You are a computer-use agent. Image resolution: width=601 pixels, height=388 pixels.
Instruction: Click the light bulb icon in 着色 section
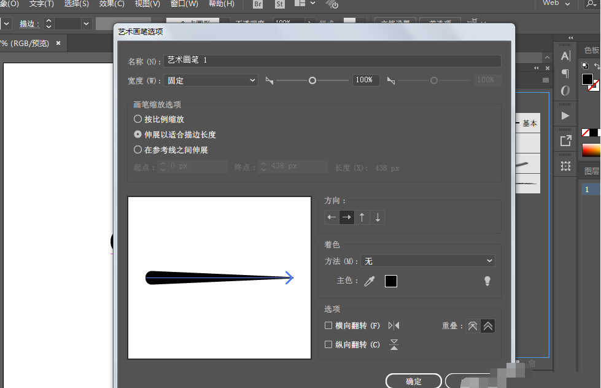pyautogui.click(x=487, y=281)
